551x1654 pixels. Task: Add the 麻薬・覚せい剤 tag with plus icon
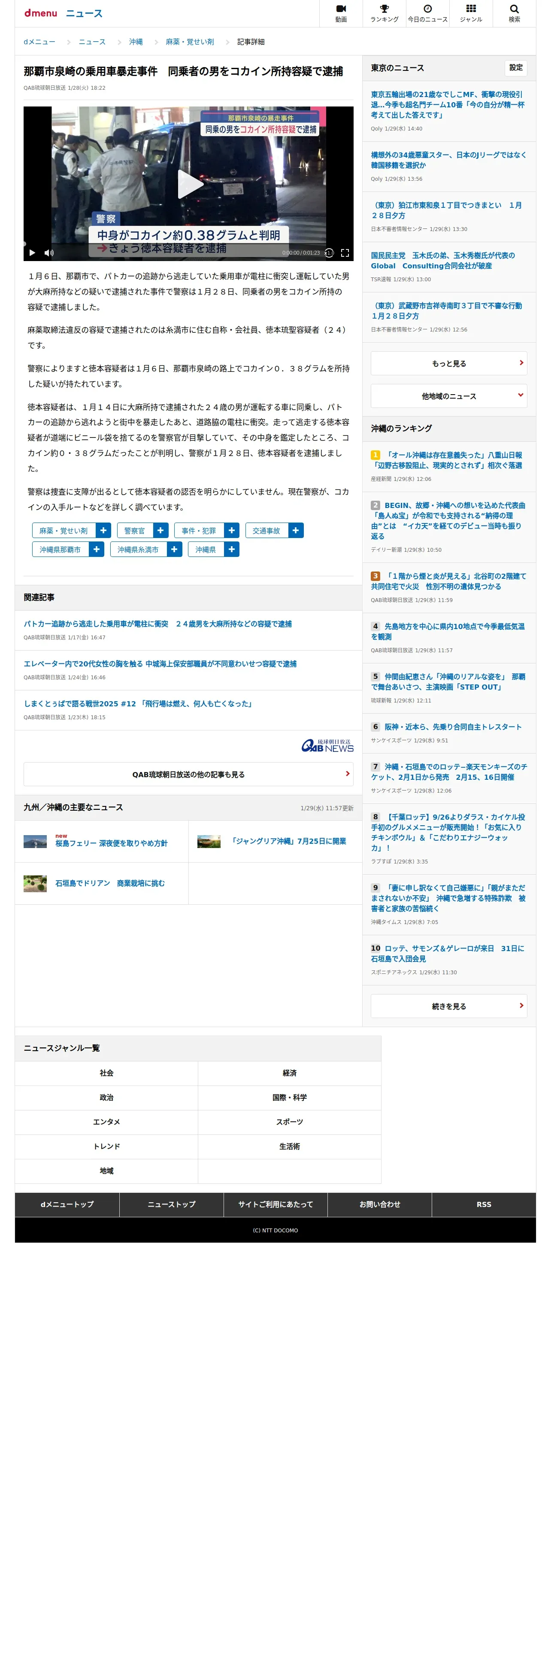tap(103, 530)
